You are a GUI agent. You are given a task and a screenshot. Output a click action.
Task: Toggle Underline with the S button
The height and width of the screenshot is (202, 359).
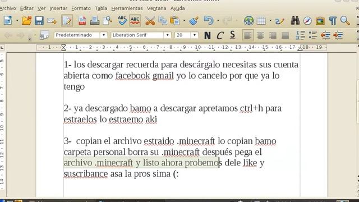[232, 35]
